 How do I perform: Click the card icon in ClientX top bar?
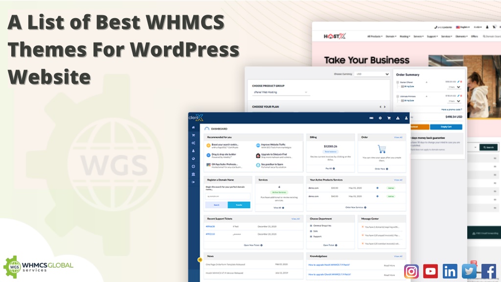coord(371,118)
